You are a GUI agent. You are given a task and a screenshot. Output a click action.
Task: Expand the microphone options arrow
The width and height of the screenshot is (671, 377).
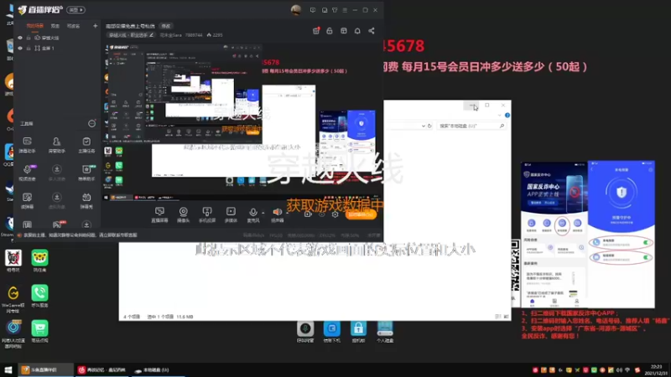tap(263, 213)
